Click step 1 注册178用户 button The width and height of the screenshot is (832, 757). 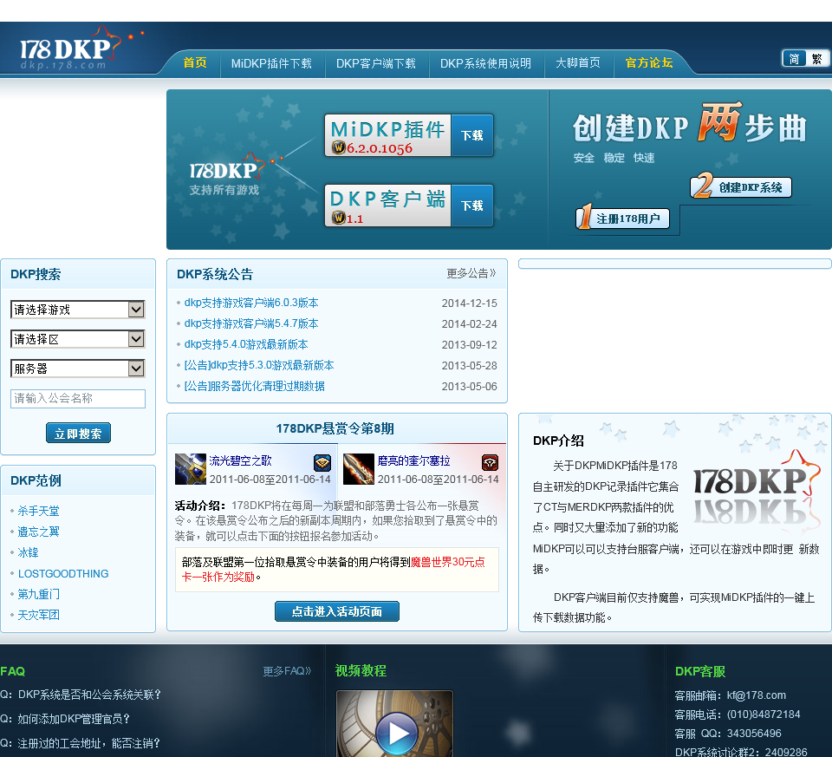point(622,219)
